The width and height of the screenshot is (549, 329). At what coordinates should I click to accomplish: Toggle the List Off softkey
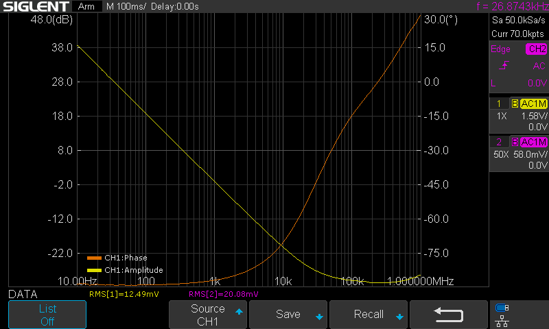[x=47, y=315]
